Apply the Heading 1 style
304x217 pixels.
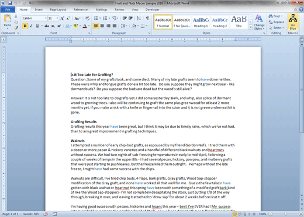[x=201, y=22]
